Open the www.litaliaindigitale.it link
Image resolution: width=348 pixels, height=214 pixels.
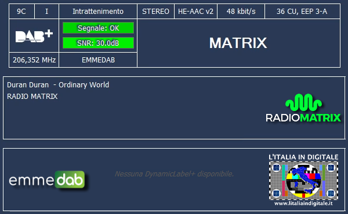coord(303,204)
